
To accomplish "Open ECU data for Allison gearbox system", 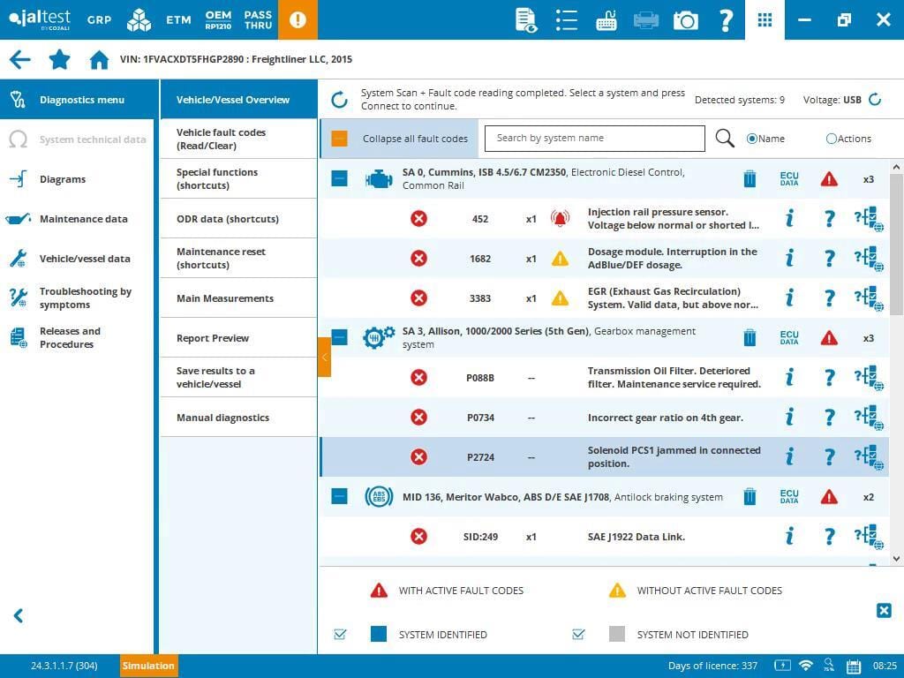I will click(788, 337).
